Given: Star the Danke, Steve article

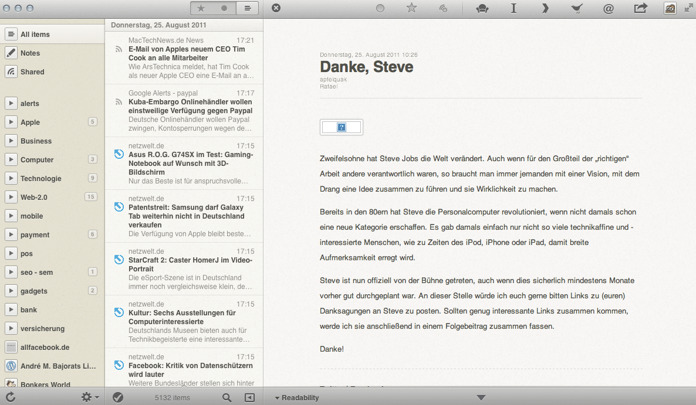Looking at the screenshot, I should pos(411,8).
